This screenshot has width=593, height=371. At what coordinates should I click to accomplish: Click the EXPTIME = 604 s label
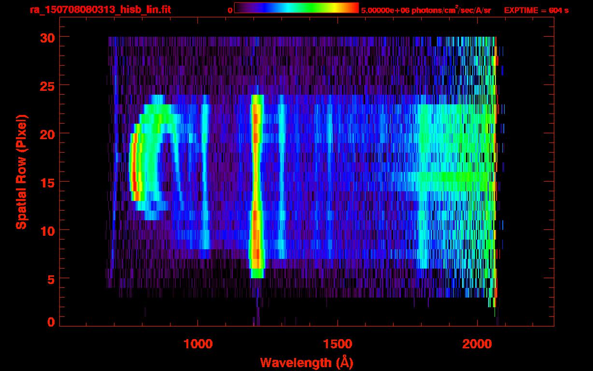tap(536, 10)
